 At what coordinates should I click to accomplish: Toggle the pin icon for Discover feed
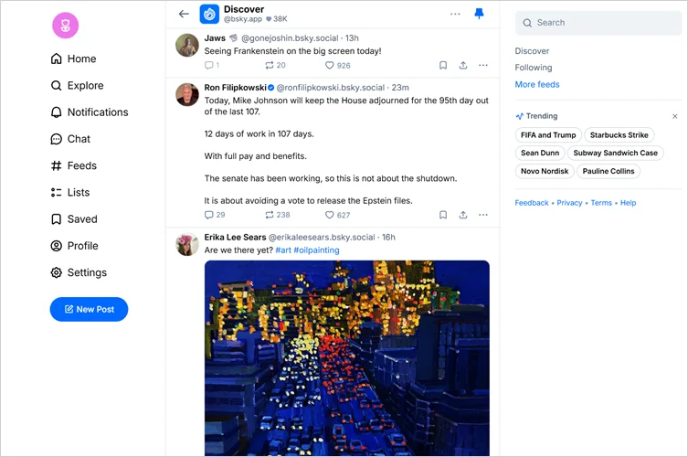pyautogui.click(x=479, y=14)
